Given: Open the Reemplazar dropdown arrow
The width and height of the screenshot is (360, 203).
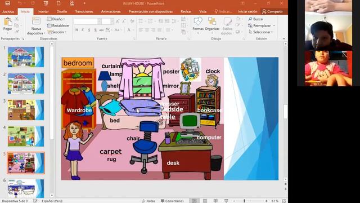Looking at the screenshot, I should (274, 25).
